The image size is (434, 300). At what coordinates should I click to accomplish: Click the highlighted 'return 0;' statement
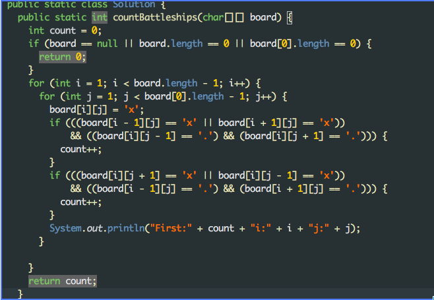tap(63, 57)
